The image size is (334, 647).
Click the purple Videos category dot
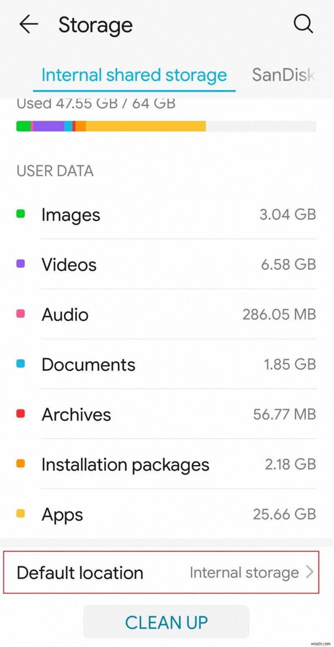tap(21, 264)
